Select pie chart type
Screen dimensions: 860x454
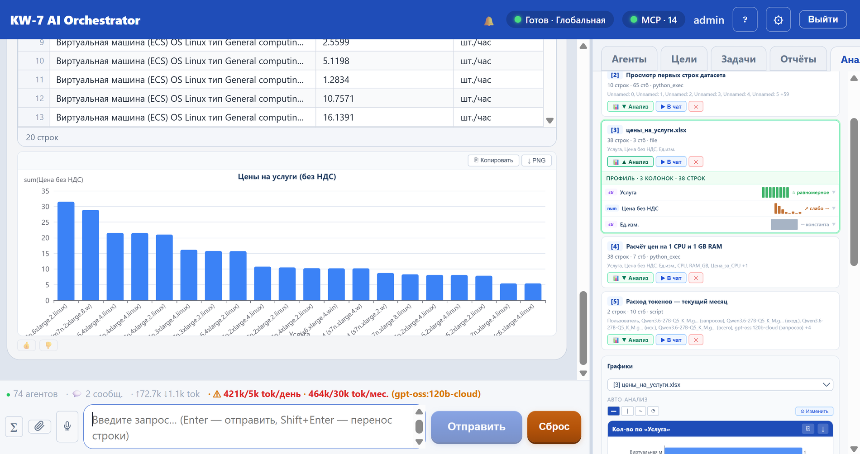(x=653, y=411)
